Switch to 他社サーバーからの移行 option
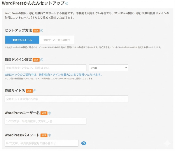The image size is (175, 151). pyautogui.click(x=57, y=40)
